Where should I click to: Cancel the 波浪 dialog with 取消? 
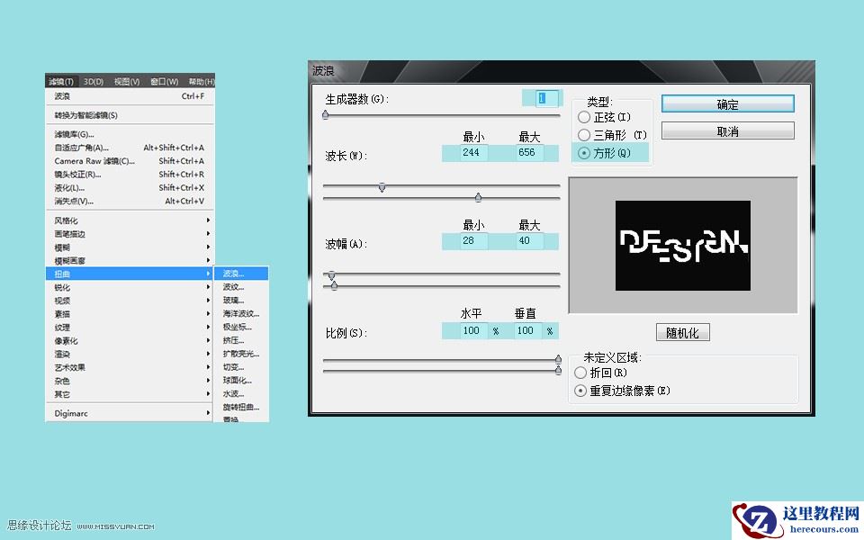(727, 130)
